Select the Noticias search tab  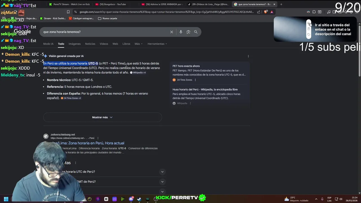[x=90, y=44]
